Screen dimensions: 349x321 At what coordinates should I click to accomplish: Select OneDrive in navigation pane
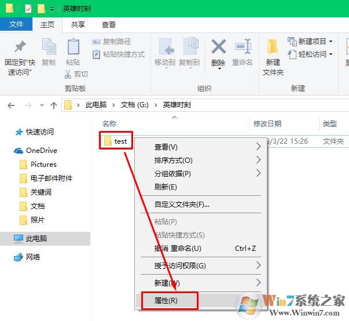pos(36,151)
